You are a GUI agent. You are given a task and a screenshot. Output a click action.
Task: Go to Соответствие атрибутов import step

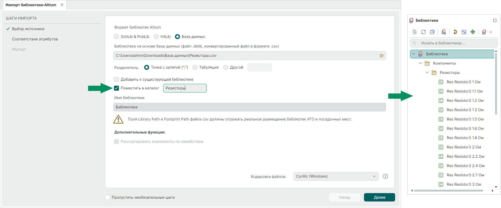tap(35, 39)
